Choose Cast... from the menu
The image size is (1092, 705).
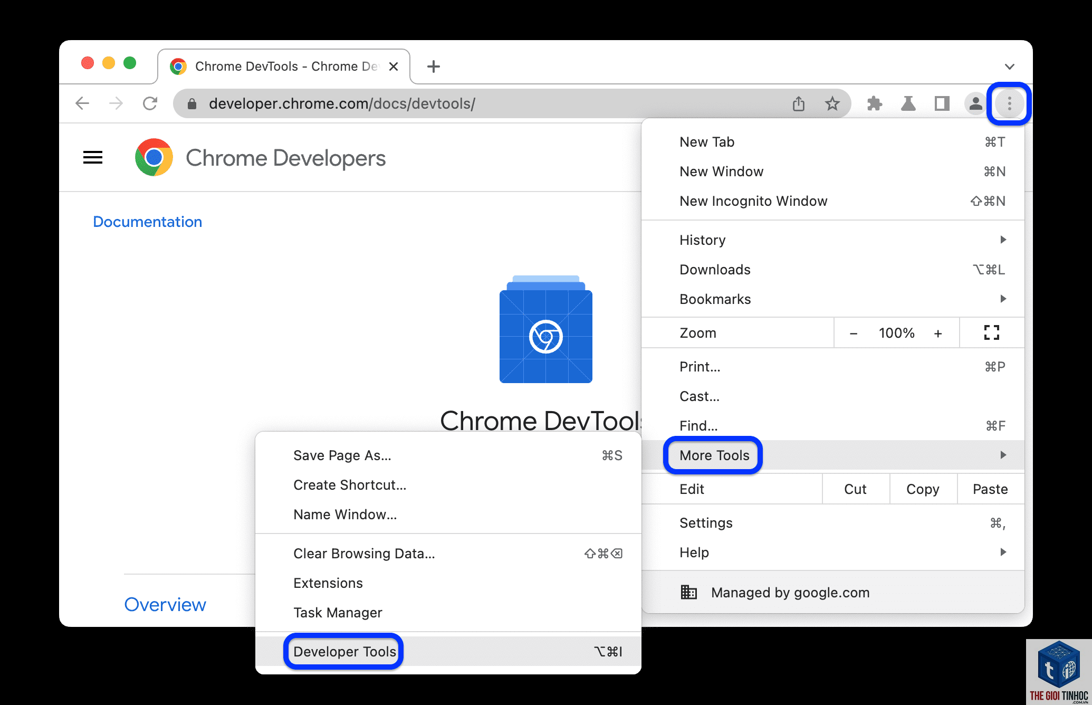tap(833, 396)
